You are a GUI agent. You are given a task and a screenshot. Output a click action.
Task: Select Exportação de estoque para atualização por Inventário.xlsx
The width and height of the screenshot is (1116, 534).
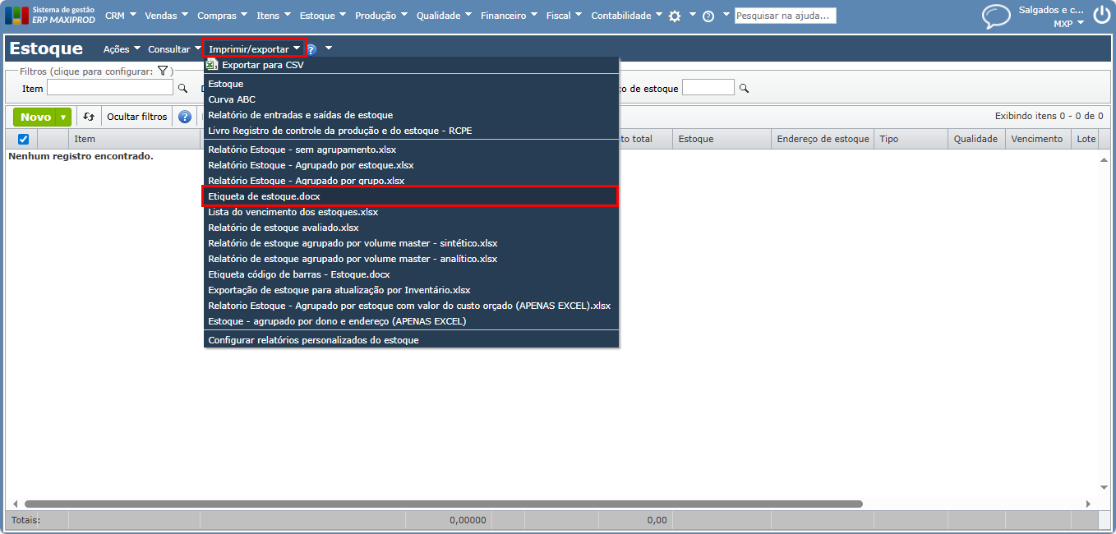click(x=411, y=290)
